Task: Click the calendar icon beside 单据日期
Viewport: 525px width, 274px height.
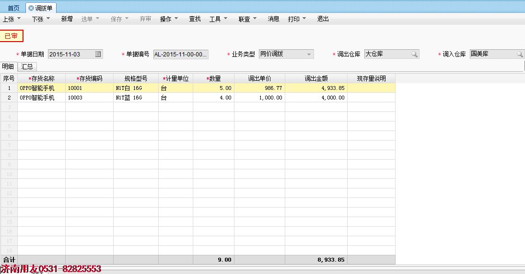Action: 98,54
